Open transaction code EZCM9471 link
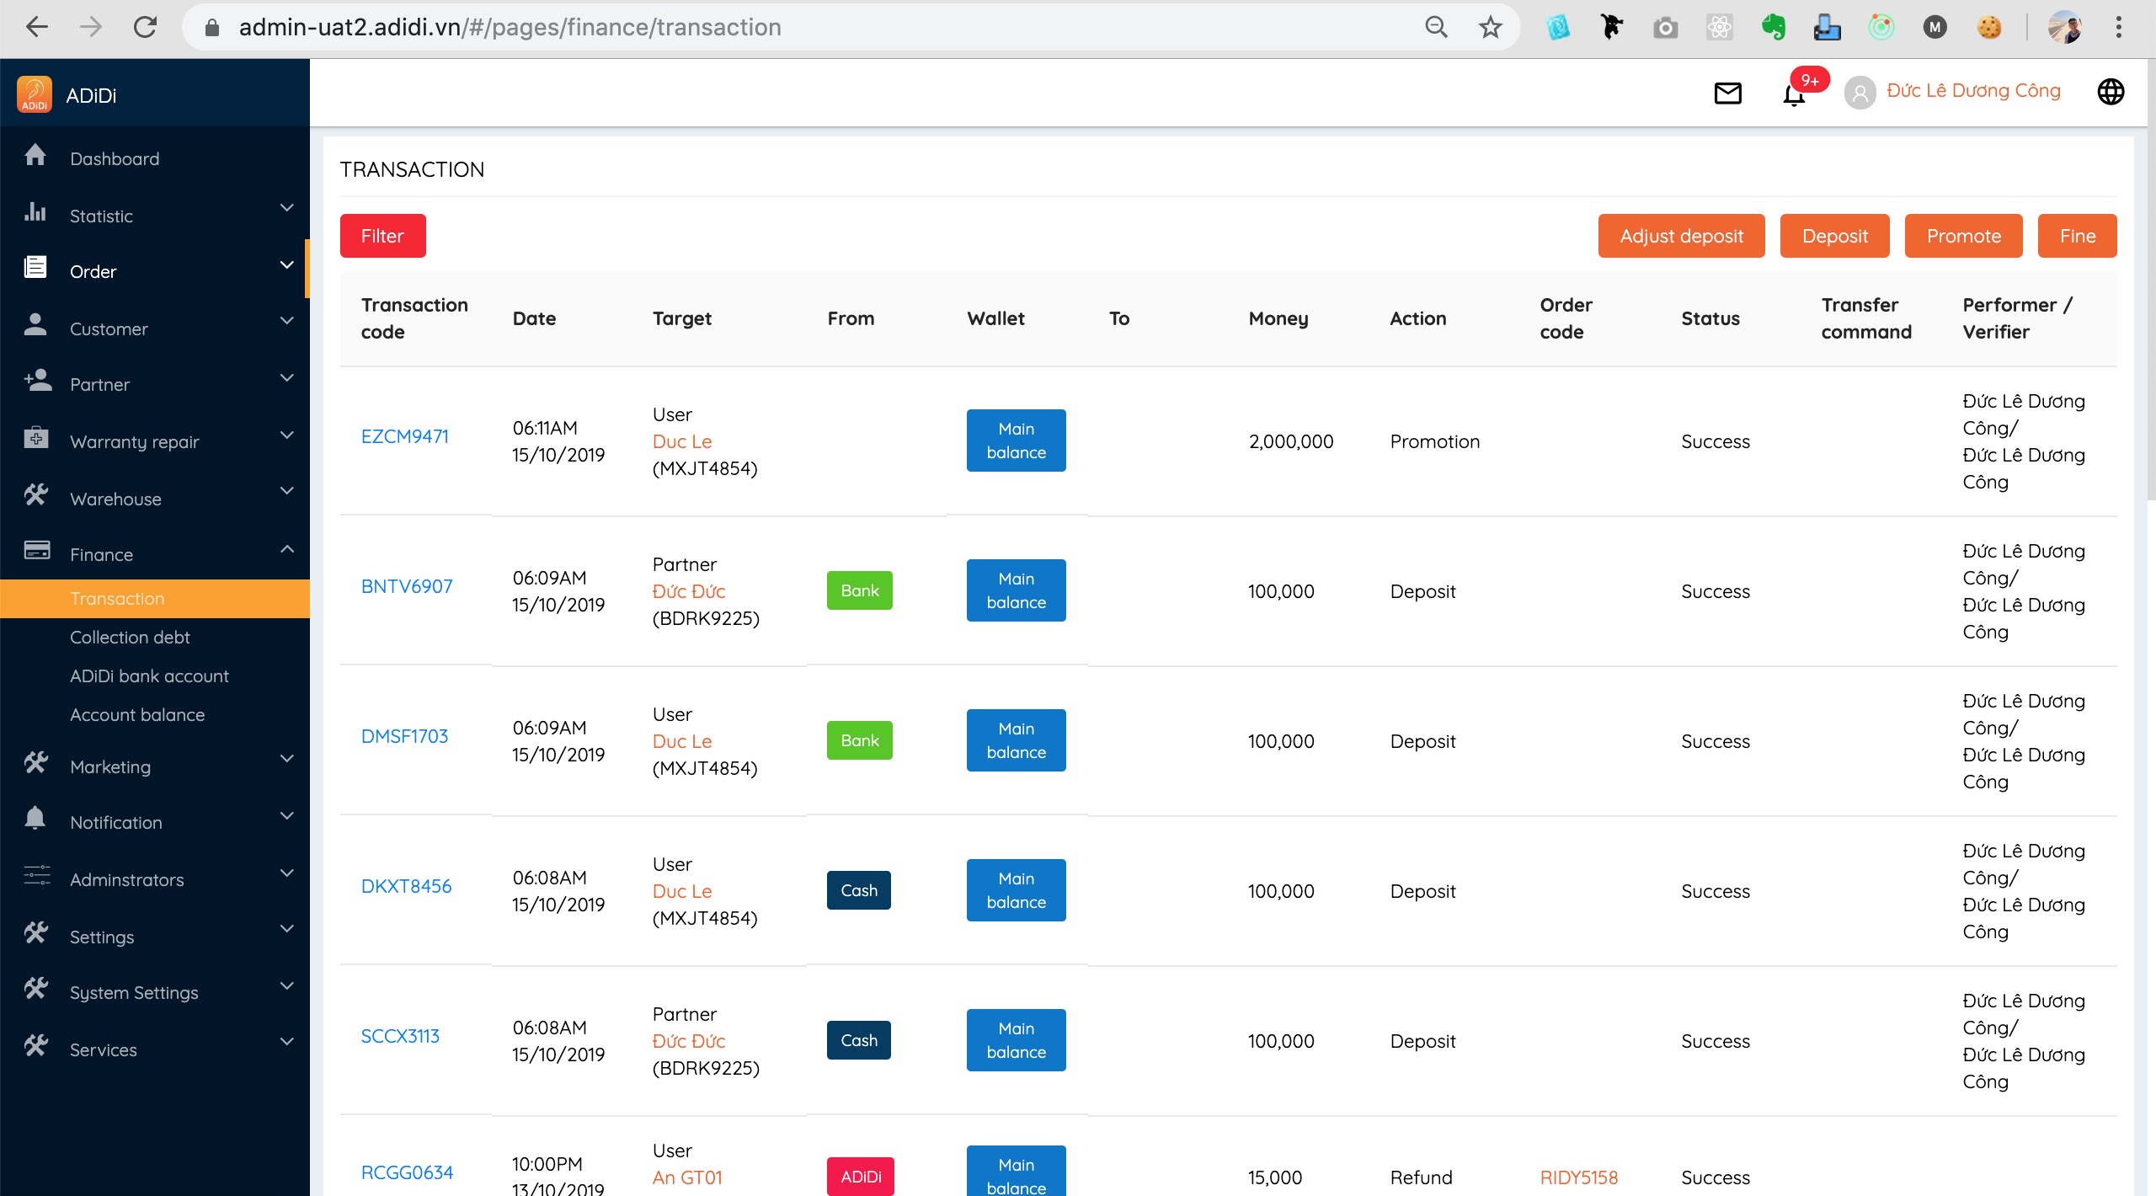 (404, 436)
